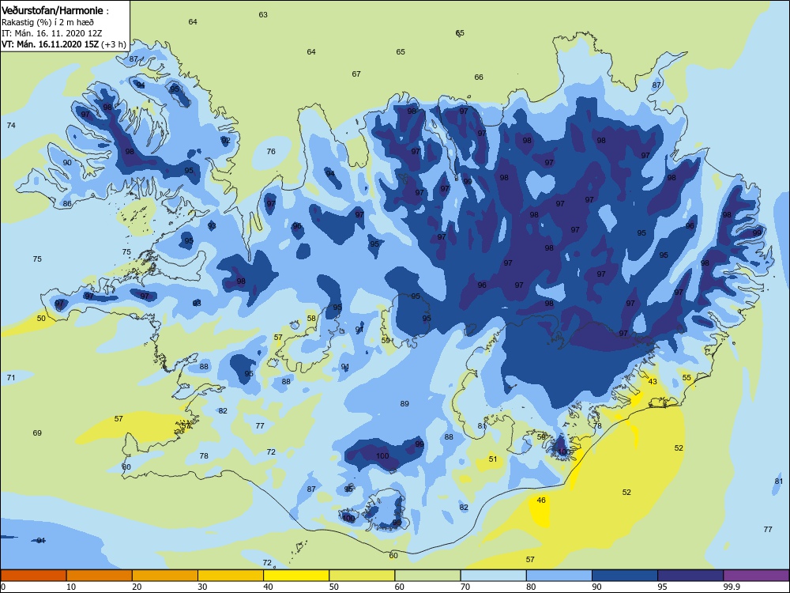790x593 pixels.
Task: Select the bright yellow 40–50 legend swatch
Action: [296, 576]
